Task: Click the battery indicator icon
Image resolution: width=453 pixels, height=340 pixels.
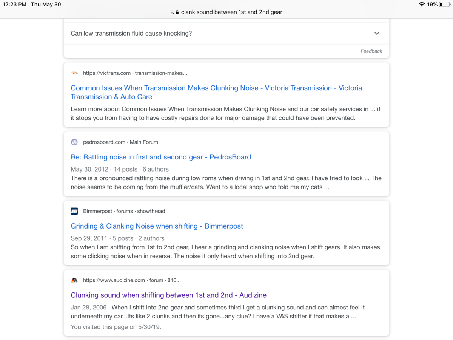Action: tap(444, 5)
